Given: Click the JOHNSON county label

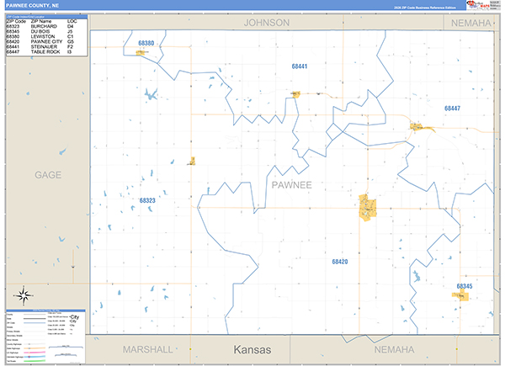Looking at the screenshot, I should coord(266,23).
